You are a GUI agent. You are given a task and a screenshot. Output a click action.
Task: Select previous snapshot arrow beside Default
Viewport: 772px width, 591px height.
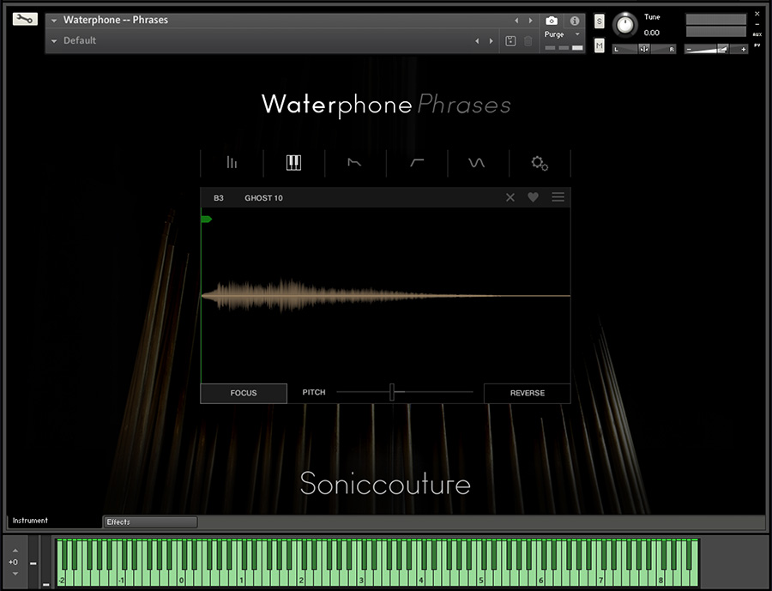click(x=477, y=41)
